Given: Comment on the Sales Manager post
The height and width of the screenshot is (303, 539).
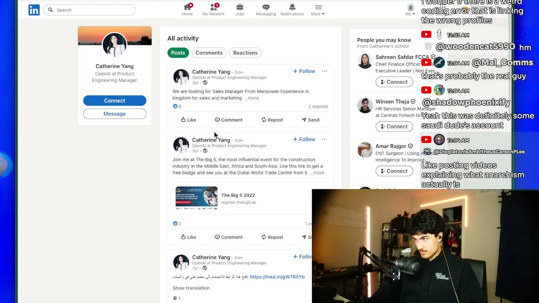Looking at the screenshot, I should pyautogui.click(x=229, y=120).
